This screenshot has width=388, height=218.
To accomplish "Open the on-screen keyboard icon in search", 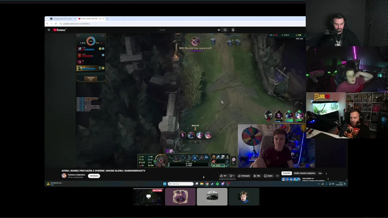I will 219,30.
